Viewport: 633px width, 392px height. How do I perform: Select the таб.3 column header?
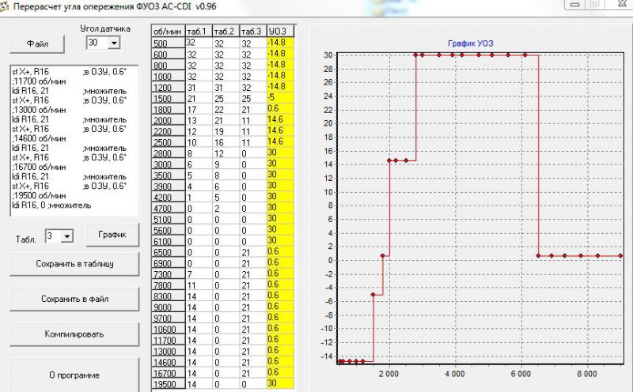coord(252,31)
